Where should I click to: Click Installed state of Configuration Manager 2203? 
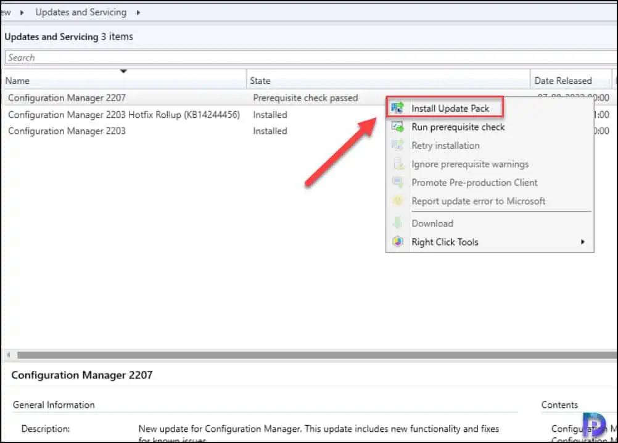coord(270,131)
